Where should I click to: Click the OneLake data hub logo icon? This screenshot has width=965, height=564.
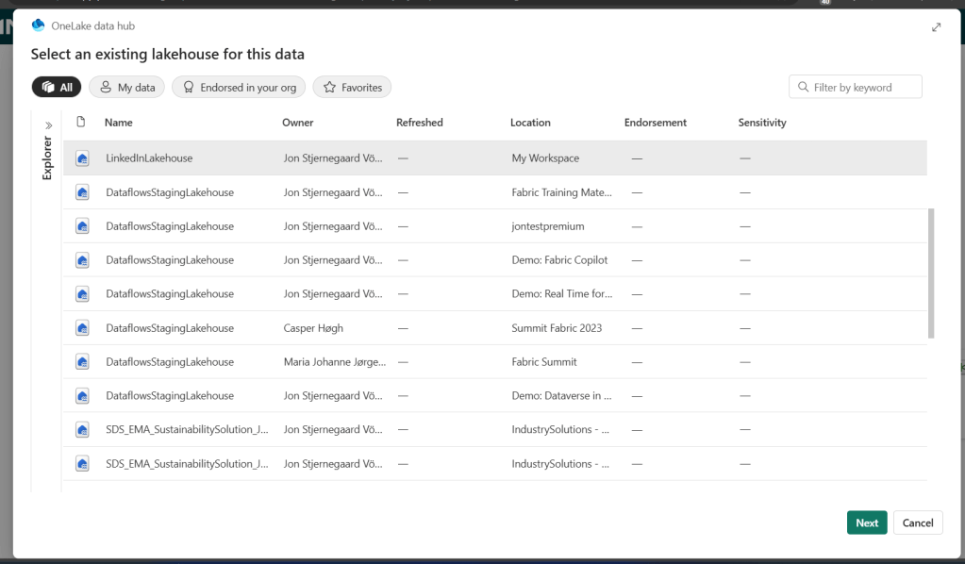point(39,25)
